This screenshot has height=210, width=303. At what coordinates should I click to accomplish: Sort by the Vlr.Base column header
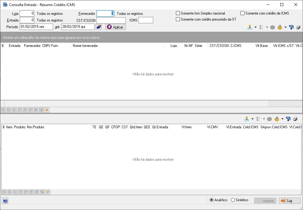click(x=255, y=46)
